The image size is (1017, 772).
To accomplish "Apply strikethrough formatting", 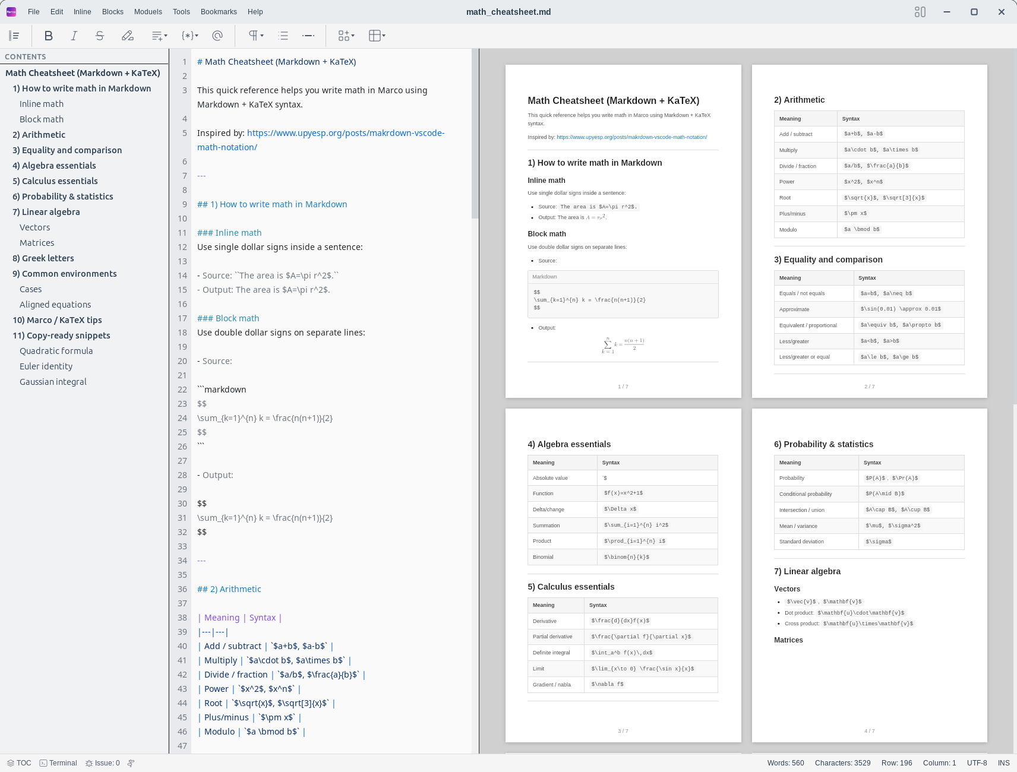I will click(x=100, y=36).
